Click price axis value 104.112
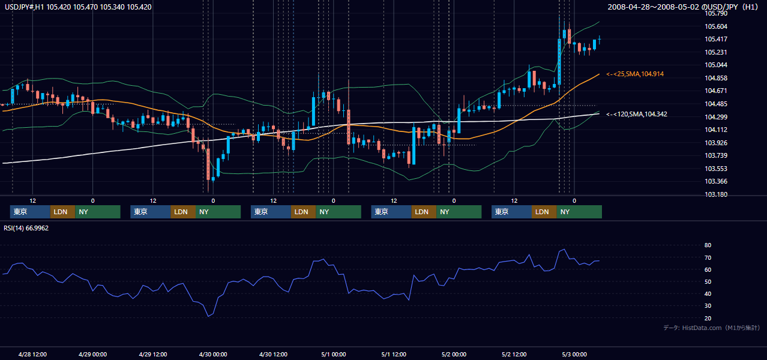Image resolution: width=767 pixels, height=360 pixels. pos(716,130)
